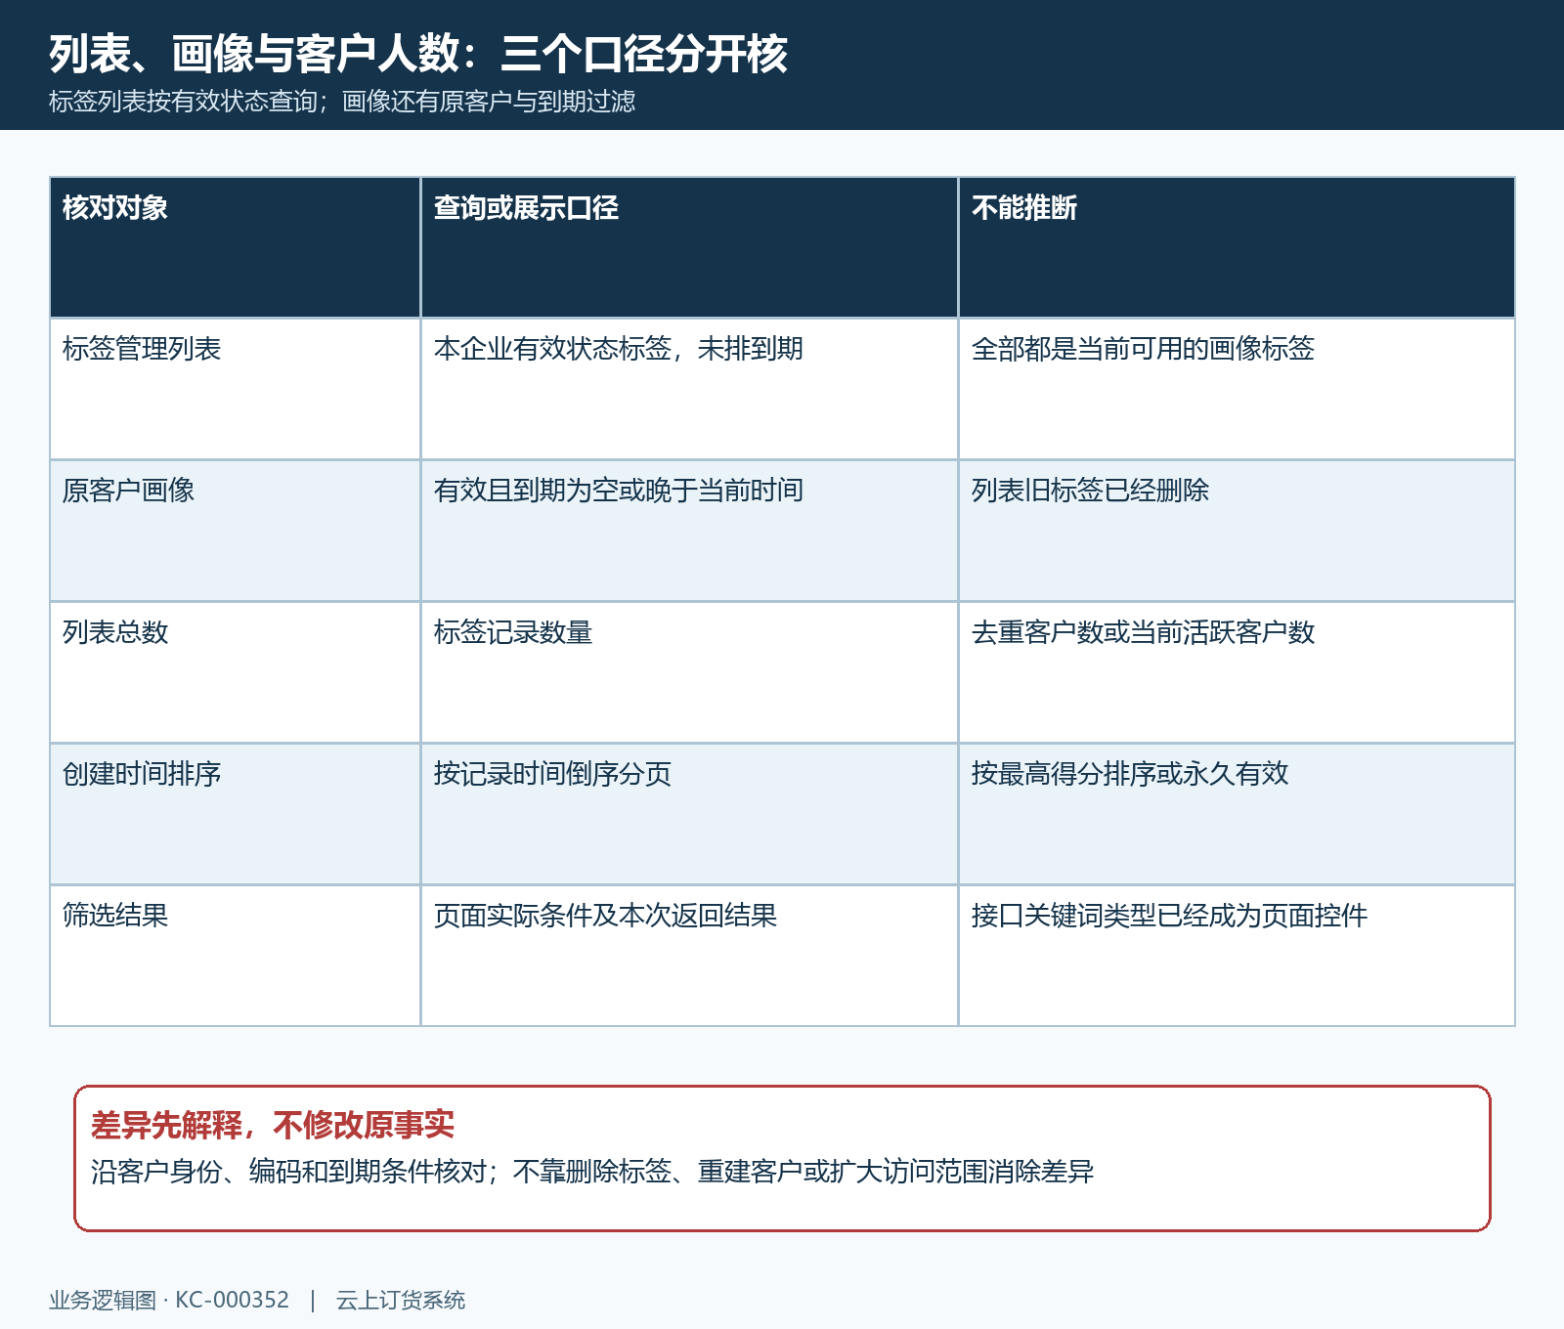Screen dimensions: 1564x1329
Task: Click the column header 查询或展示口径
Action: (x=690, y=247)
